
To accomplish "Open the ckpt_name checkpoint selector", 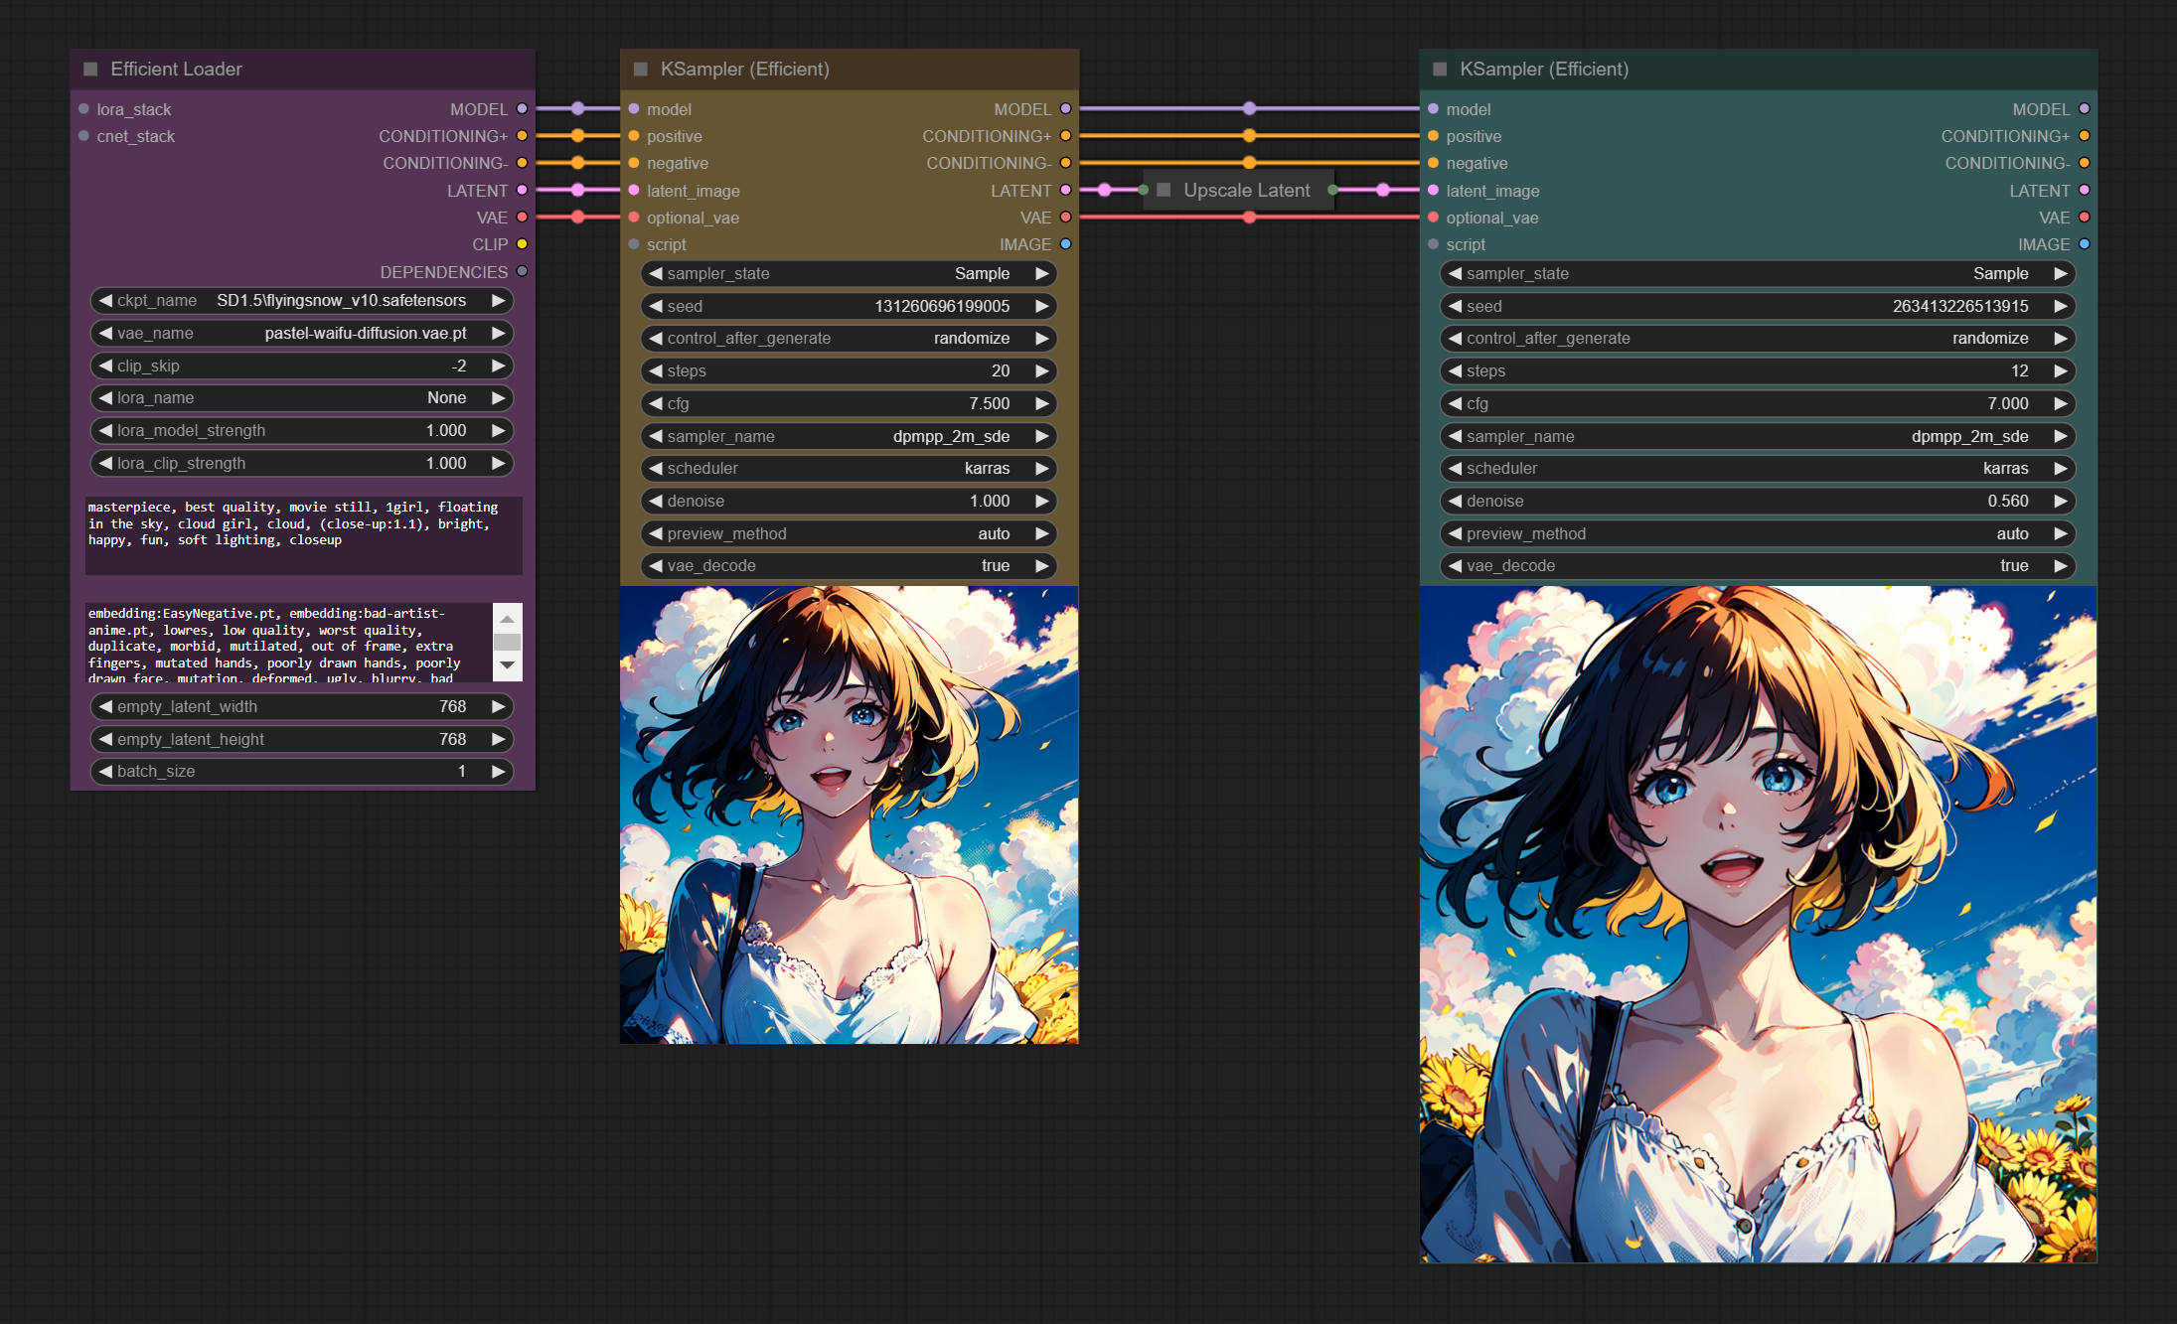I will (301, 300).
